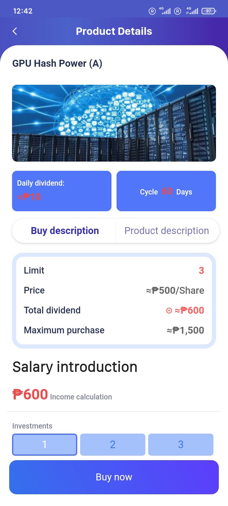The width and height of the screenshot is (228, 506).
Task: Tap the Product Details page title
Action: pos(114,31)
